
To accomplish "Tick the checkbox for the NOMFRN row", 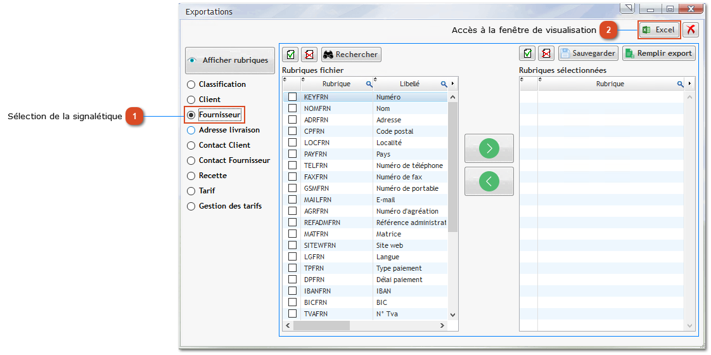I will (292, 108).
